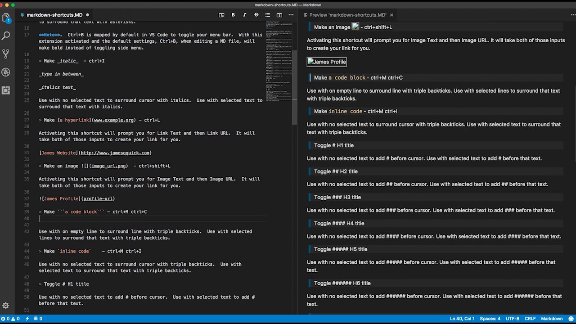Click "Toggle ### H3 title" heading in preview

pos(337,197)
